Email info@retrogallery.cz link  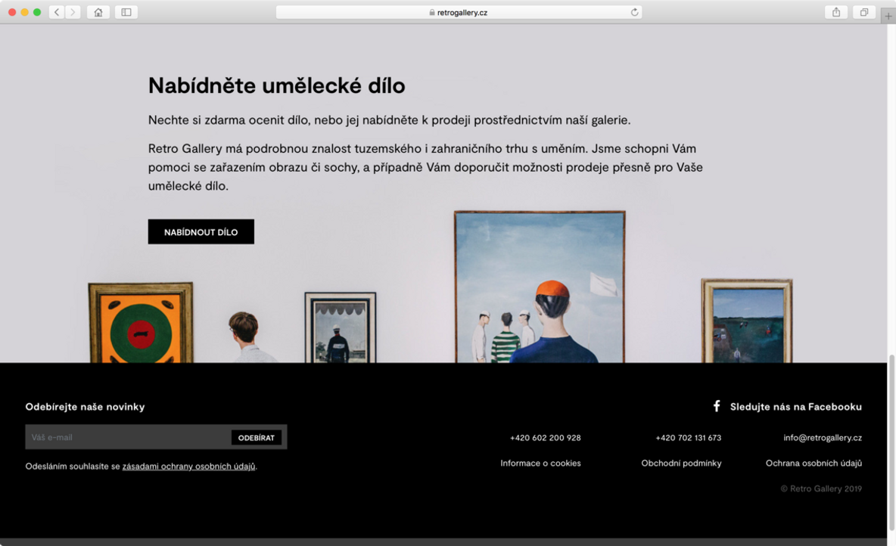click(x=822, y=438)
